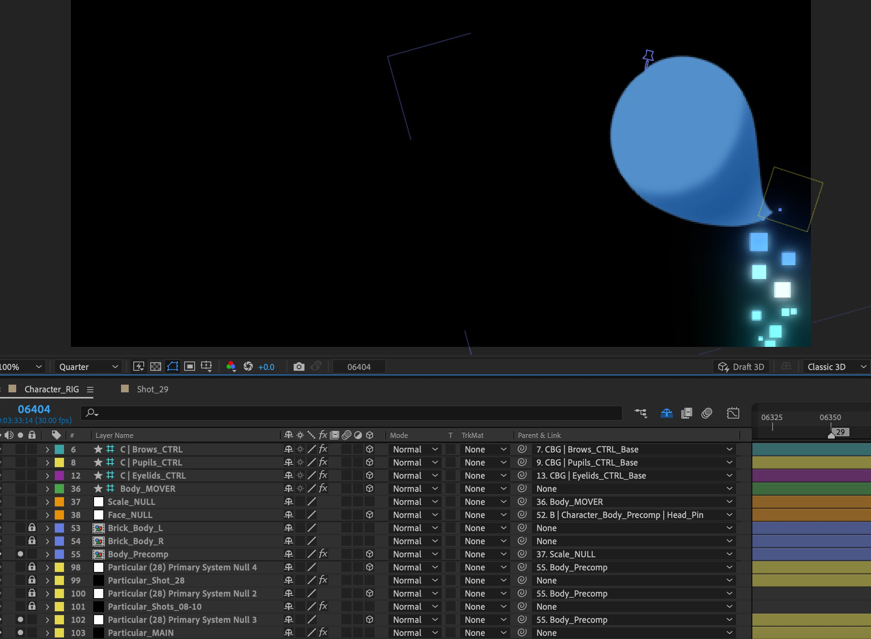The image size is (871, 639).
Task: Toggle transparency grid checkerboard icon
Action: point(155,367)
